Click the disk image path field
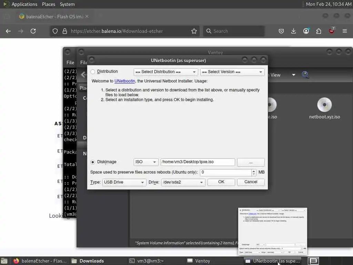Image resolution: width=353 pixels, height=265 pixels. click(x=198, y=162)
